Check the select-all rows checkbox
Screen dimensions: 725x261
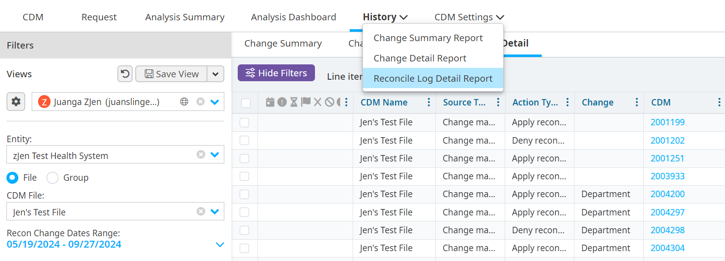pos(246,103)
